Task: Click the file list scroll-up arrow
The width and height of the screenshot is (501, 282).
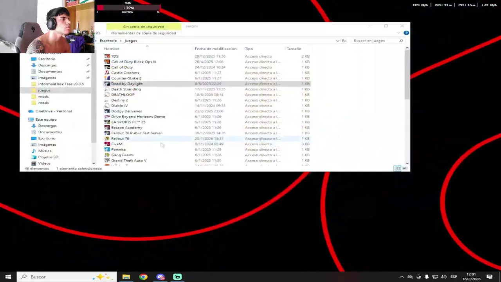Action: click(x=407, y=48)
